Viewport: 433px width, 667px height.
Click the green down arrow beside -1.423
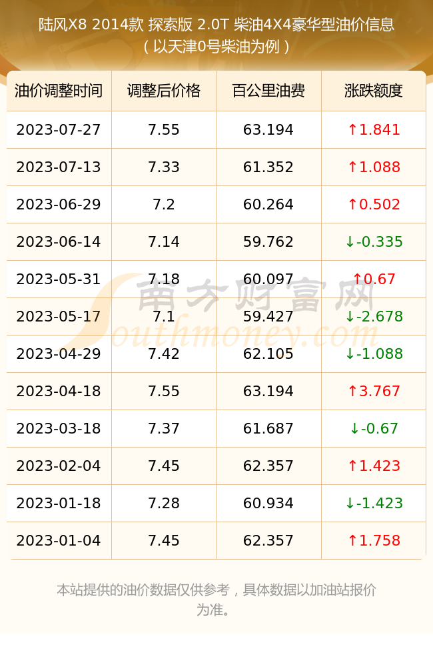tap(350, 503)
